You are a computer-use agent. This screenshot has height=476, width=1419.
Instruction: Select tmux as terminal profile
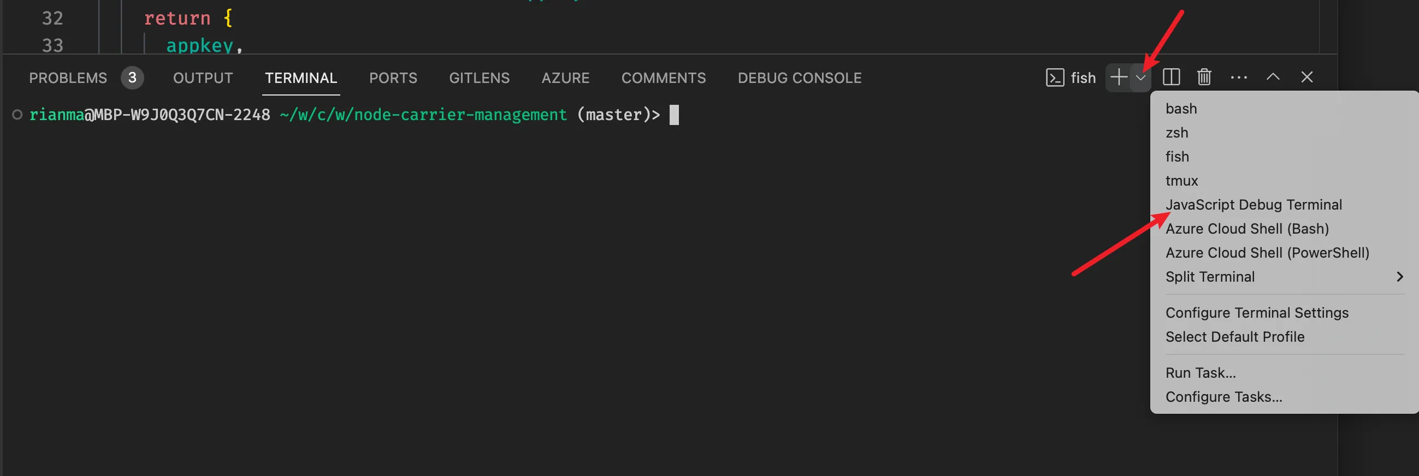[x=1181, y=180]
